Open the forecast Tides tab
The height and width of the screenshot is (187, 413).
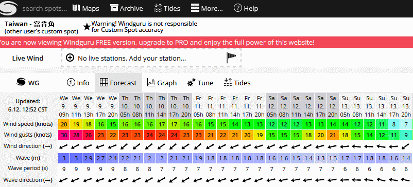coord(237,83)
